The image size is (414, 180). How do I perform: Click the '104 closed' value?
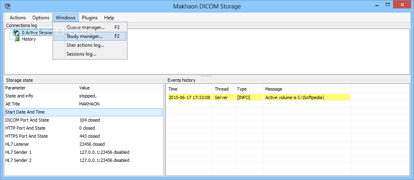tap(90, 120)
